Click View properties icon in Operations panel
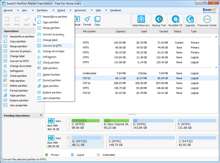The height and width of the screenshot is (163, 220). point(5,105)
